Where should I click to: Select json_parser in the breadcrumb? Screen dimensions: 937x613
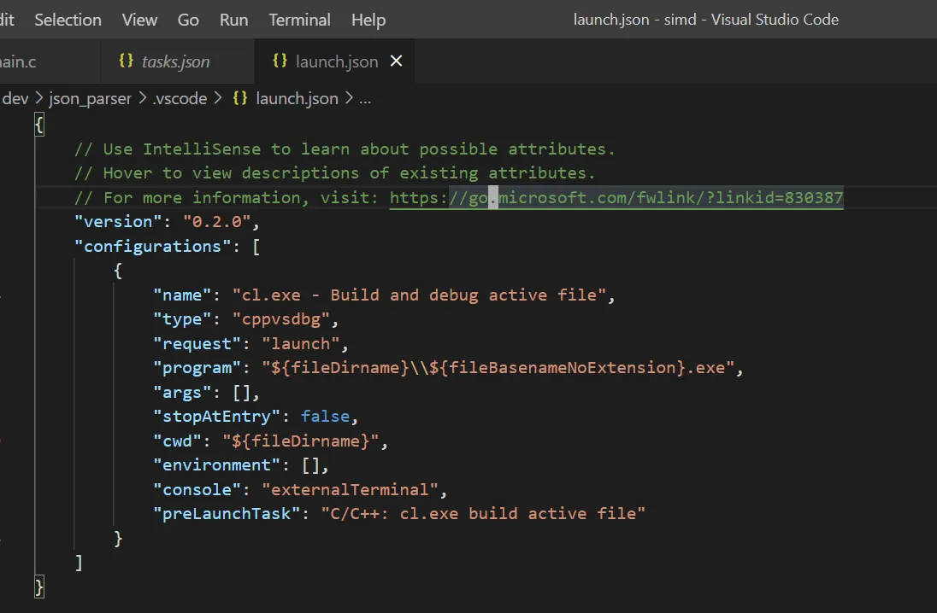pos(91,98)
